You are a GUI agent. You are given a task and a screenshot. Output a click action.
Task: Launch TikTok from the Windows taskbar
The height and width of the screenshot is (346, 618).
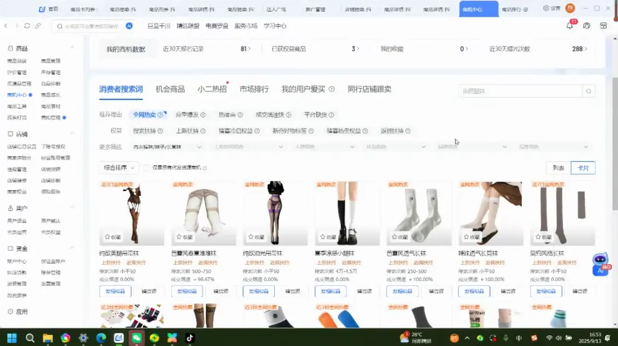189,338
